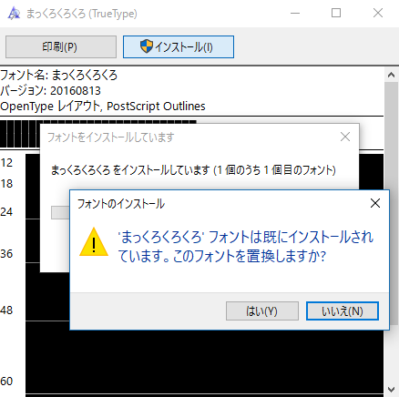Close the フォントのインストール dialog
The height and width of the screenshot is (397, 399).
(x=375, y=203)
